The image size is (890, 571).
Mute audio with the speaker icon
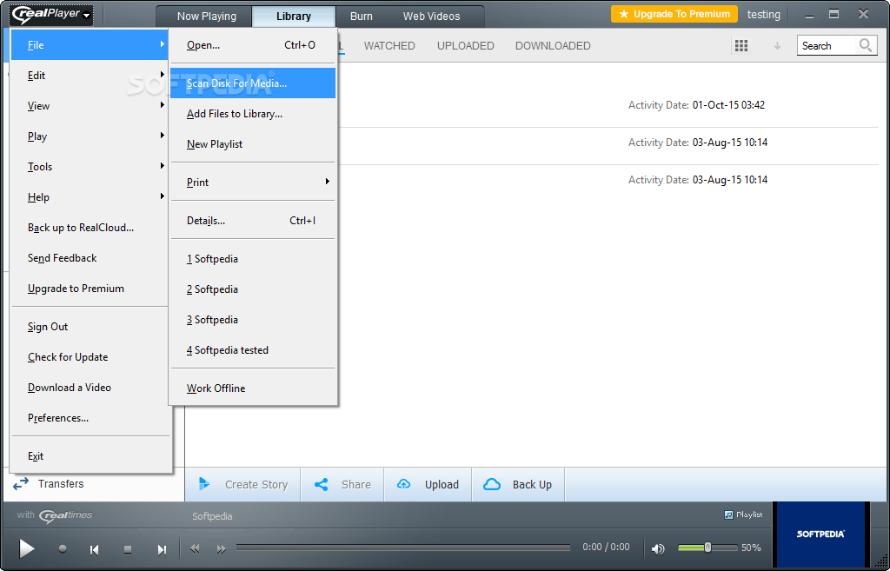[x=658, y=548]
